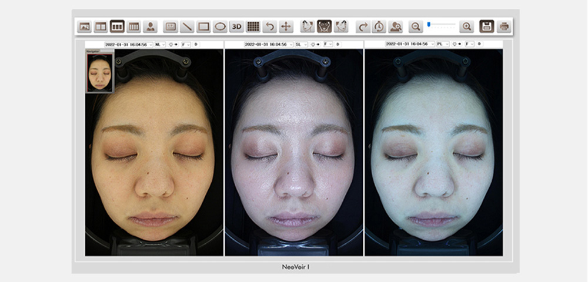588x282 pixels.
Task: Switch to right-side face view
Action: pyautogui.click(x=340, y=26)
